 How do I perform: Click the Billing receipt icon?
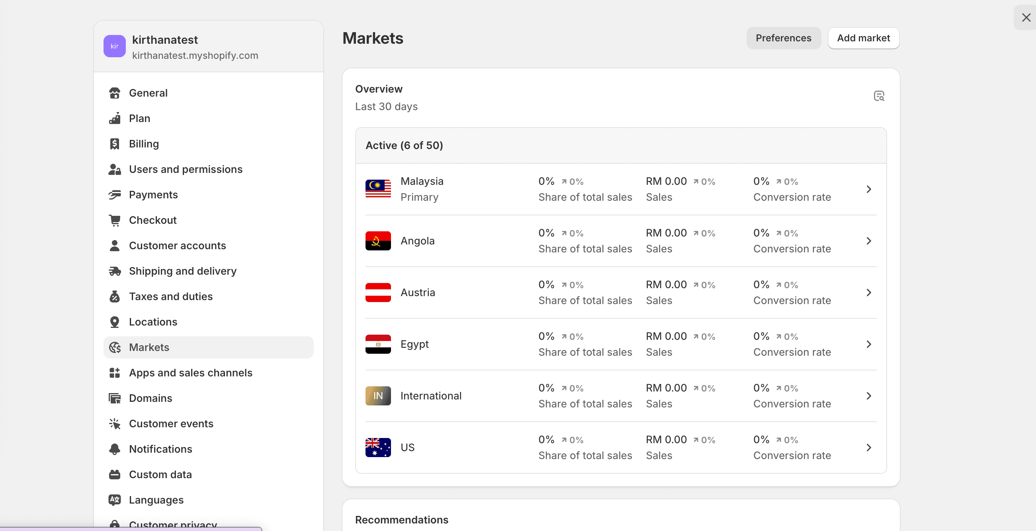pos(115,144)
